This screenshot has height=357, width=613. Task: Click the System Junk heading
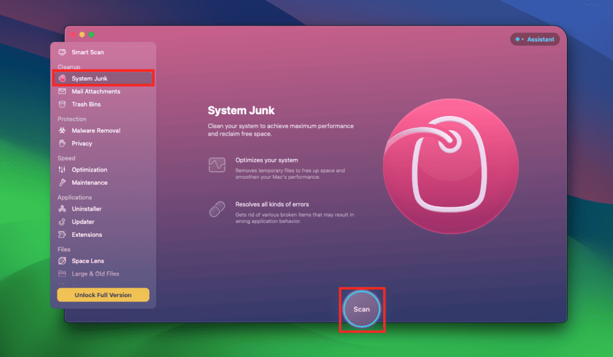tap(241, 111)
